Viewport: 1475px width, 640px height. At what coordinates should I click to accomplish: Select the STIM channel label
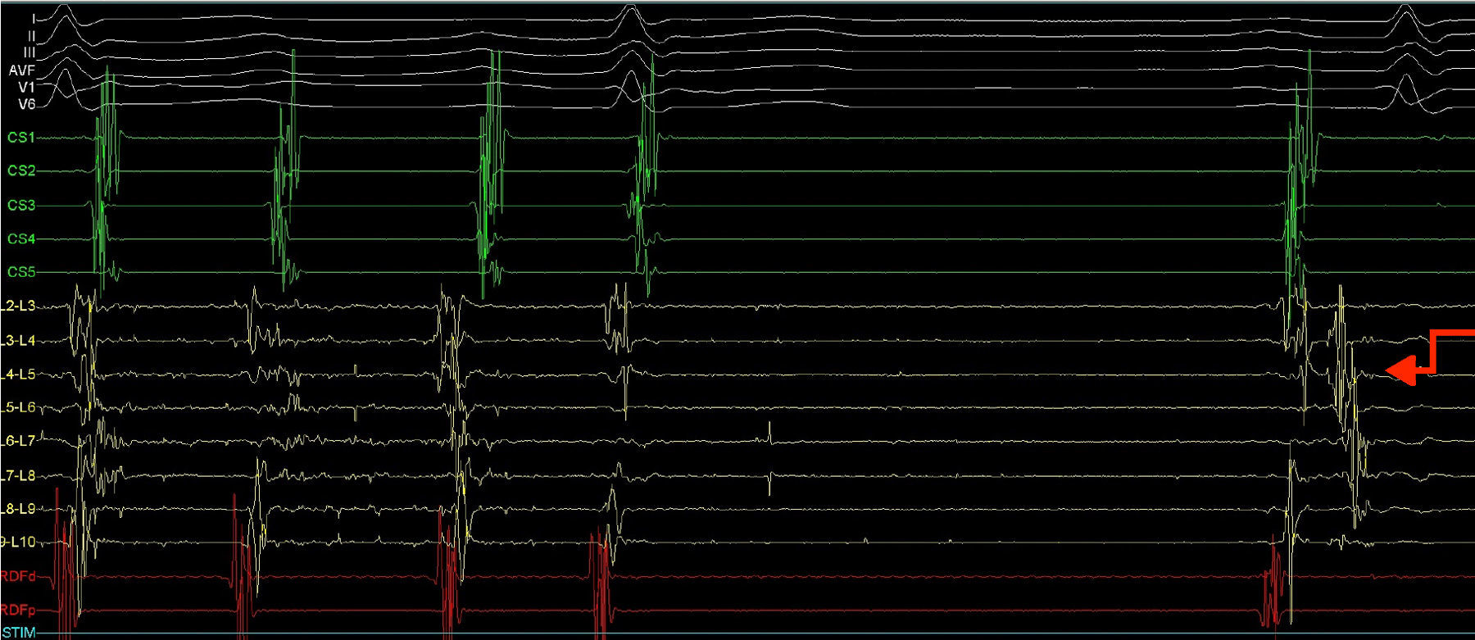(x=18, y=632)
